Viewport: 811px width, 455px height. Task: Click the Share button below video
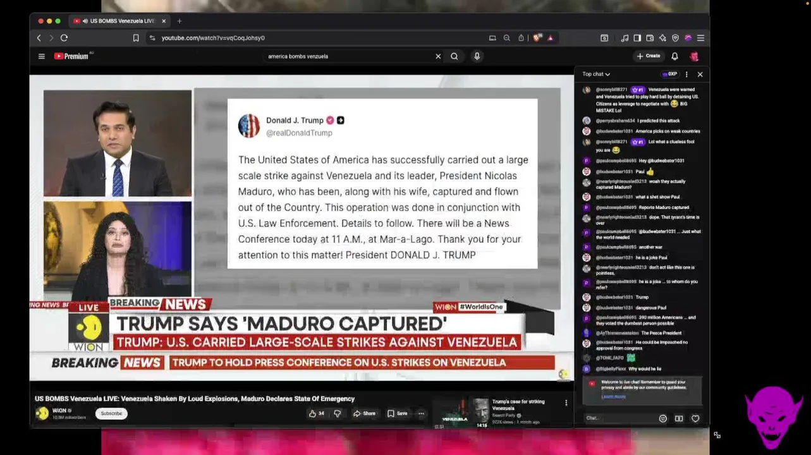(364, 413)
